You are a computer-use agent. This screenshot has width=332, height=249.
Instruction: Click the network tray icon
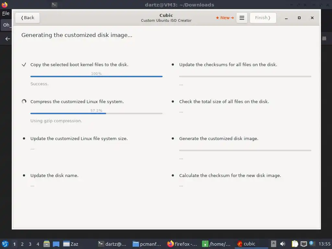tap(303, 244)
